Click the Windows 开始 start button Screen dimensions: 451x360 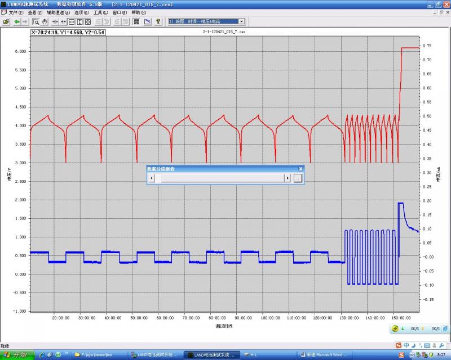pyautogui.click(x=17, y=355)
